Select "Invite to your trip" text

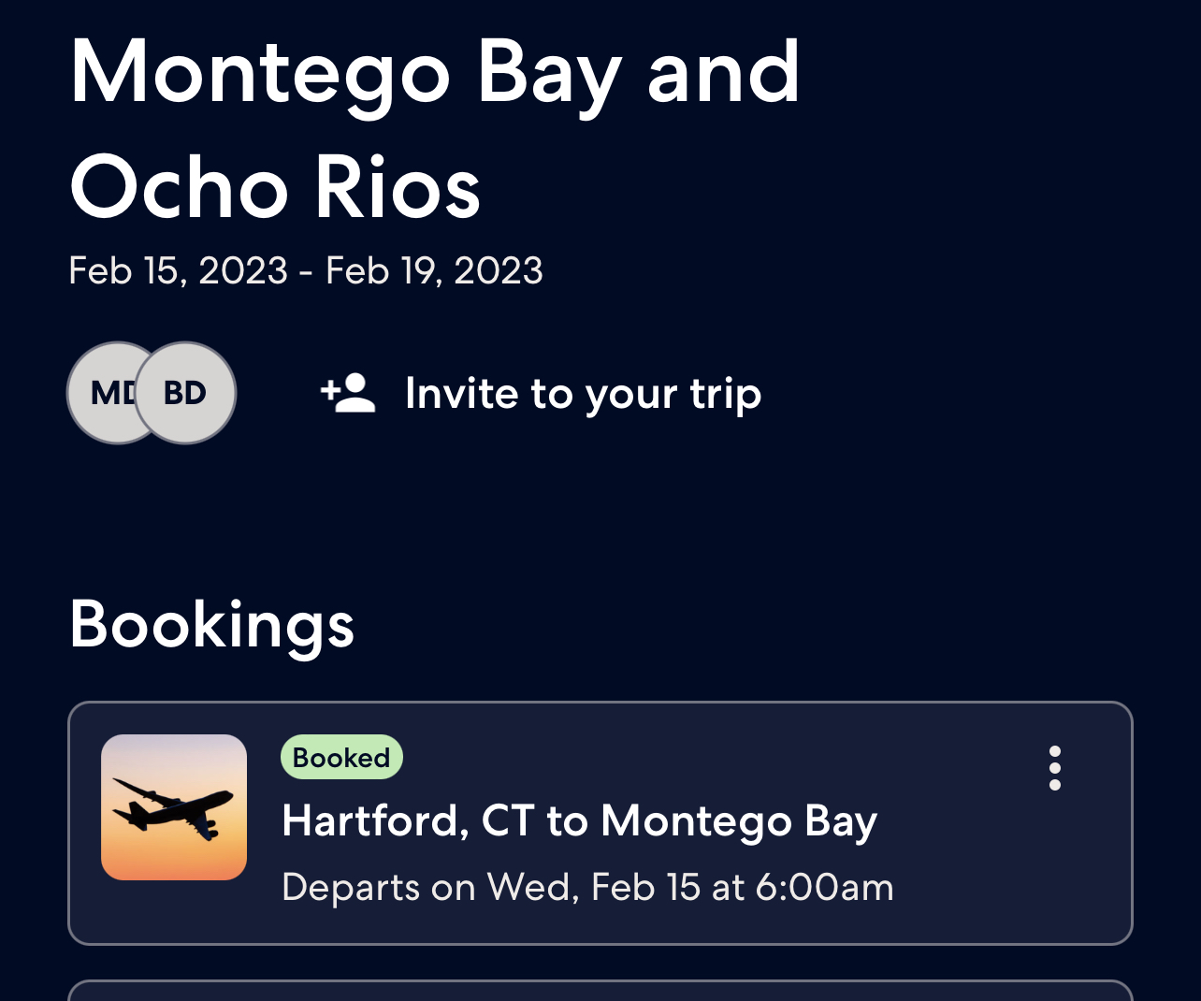(x=583, y=394)
